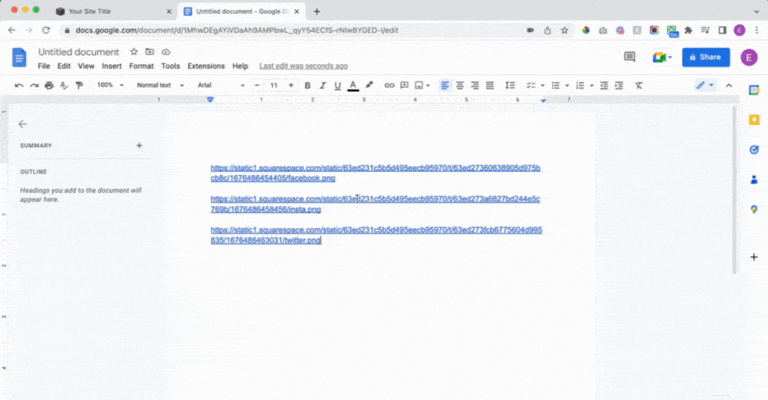
Task: Add a summary with the plus icon
Action: tap(139, 145)
